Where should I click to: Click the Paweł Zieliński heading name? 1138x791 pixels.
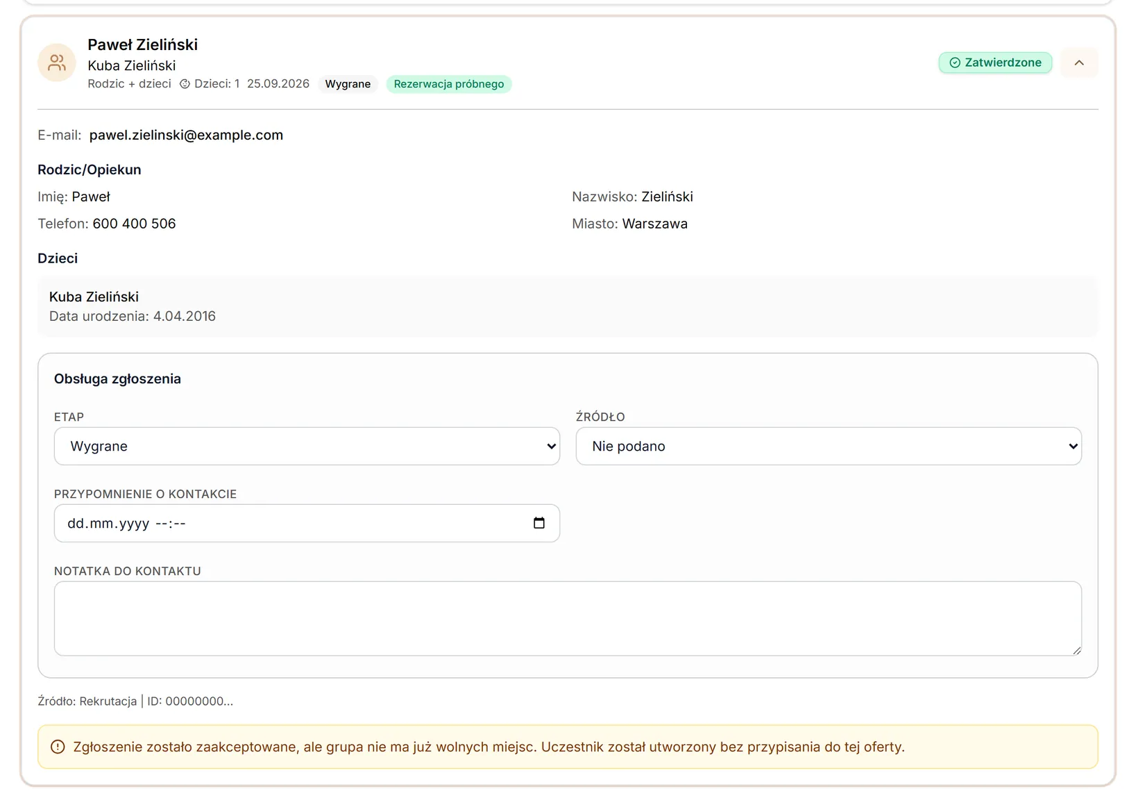(142, 44)
